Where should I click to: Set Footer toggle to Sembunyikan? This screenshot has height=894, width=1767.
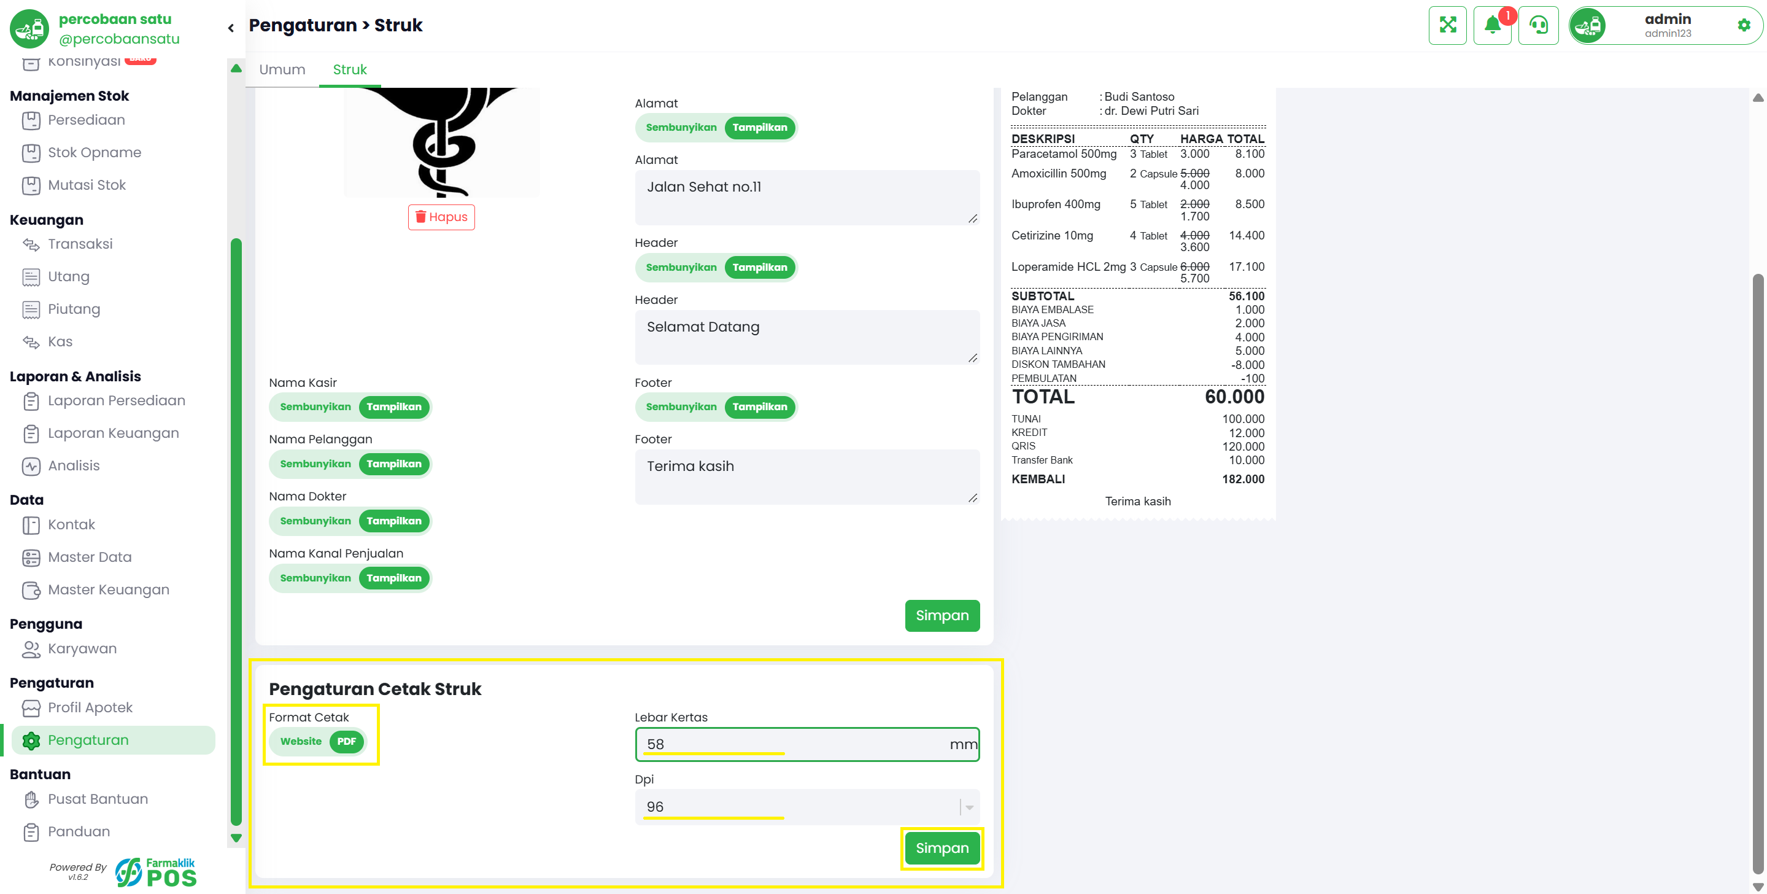coord(681,407)
